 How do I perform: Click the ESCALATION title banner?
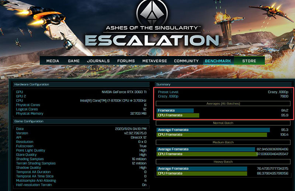152,40
